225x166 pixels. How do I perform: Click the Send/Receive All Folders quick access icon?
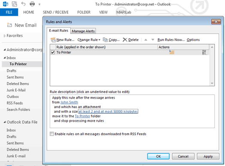14,4
